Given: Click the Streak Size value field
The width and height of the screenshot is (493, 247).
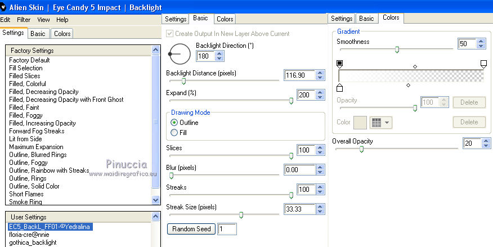Looking at the screenshot, I should tap(299, 209).
